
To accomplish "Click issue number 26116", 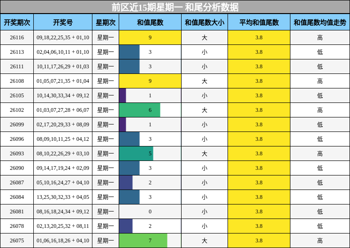I will click(x=17, y=37).
